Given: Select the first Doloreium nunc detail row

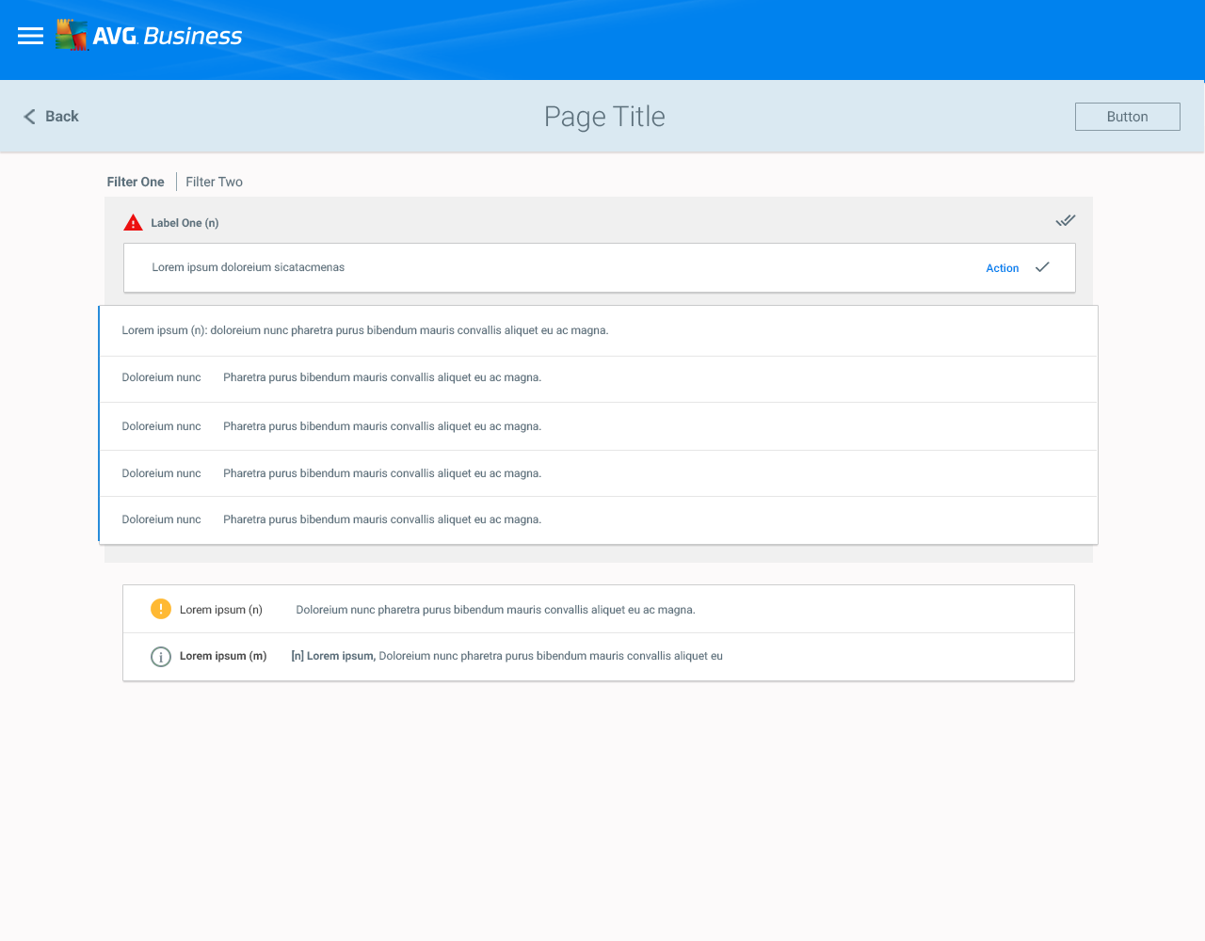Looking at the screenshot, I should [x=599, y=379].
